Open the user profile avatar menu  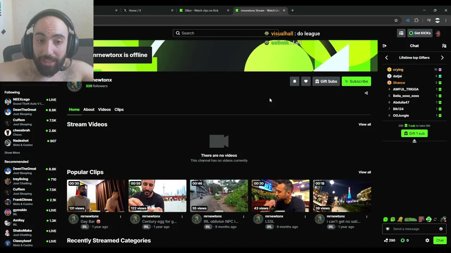point(438,33)
